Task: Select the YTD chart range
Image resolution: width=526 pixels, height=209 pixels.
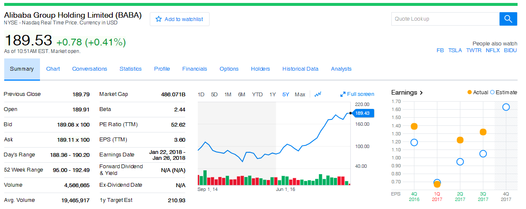Action: point(258,94)
